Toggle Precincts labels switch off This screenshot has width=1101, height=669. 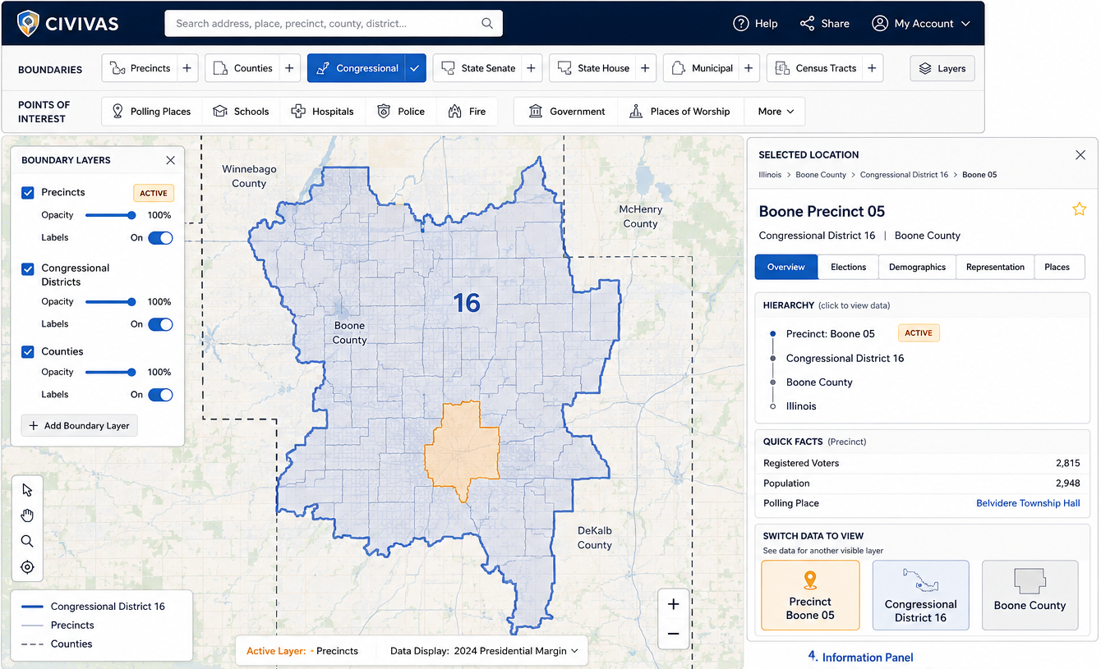click(160, 237)
